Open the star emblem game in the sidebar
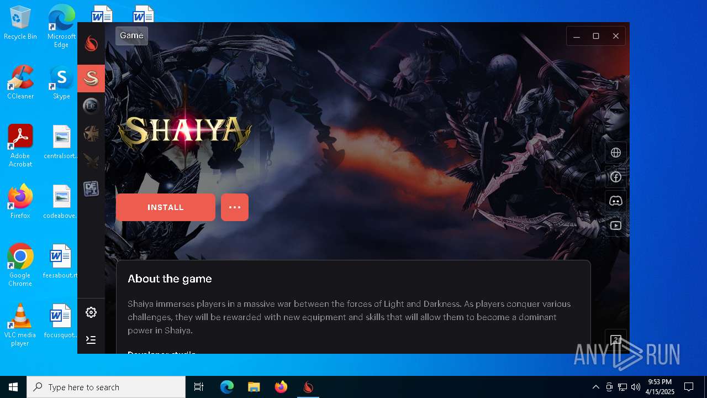The height and width of the screenshot is (398, 707). coord(91,133)
